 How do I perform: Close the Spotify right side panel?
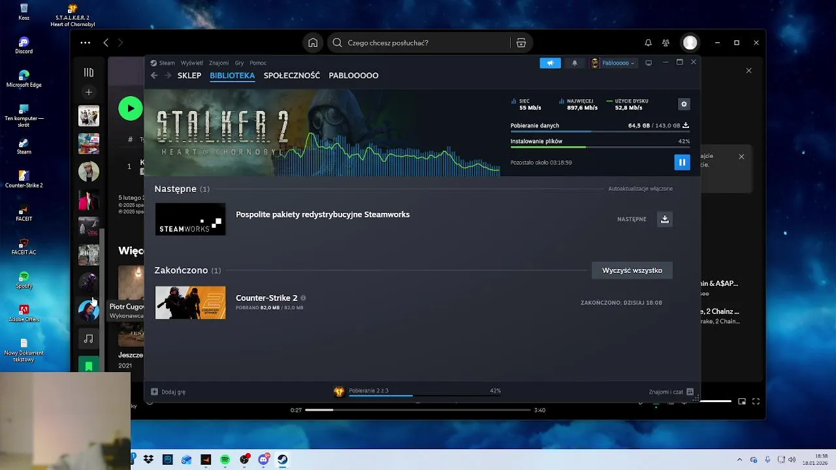click(x=748, y=70)
